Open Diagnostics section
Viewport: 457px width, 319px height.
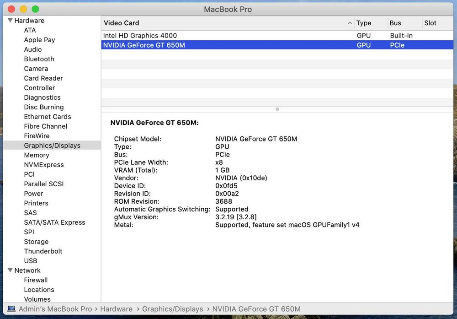[x=42, y=97]
